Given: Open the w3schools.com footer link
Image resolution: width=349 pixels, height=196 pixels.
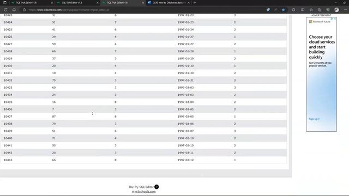Looking at the screenshot, I should [x=146, y=192].
